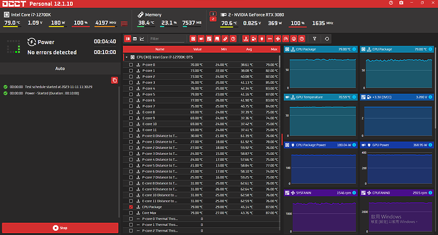Image resolution: width=438 pixels, height=235 pixels.
Task: Reset sensor statistics with circular arrow icon
Action: pos(327,39)
